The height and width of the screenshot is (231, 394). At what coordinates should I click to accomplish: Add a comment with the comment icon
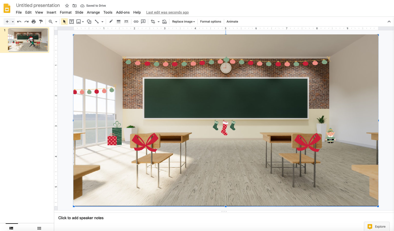tap(143, 22)
